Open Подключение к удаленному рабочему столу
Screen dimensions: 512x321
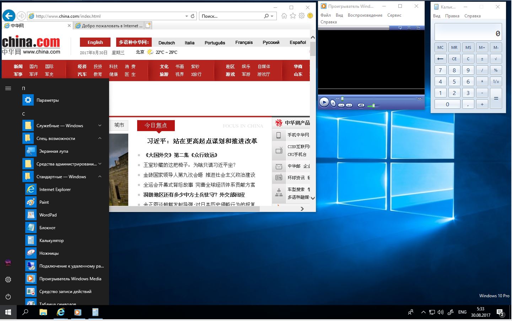click(71, 266)
